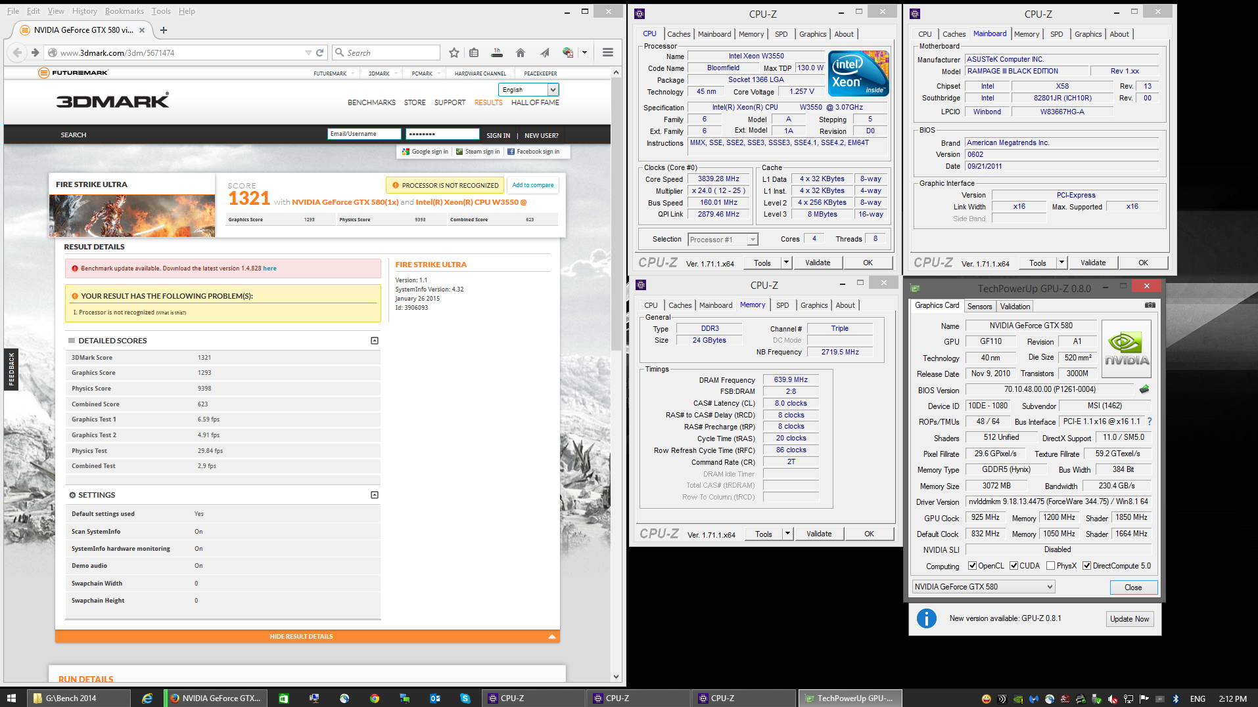Switch to the Sensors tab in GPU-Z
The image size is (1258, 707).
coord(979,307)
